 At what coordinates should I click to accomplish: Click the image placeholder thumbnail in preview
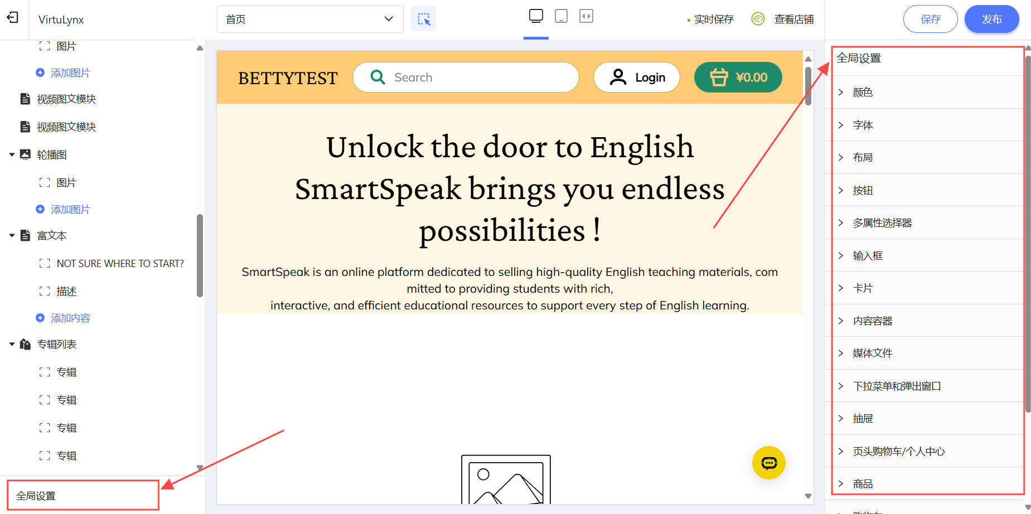pos(506,479)
